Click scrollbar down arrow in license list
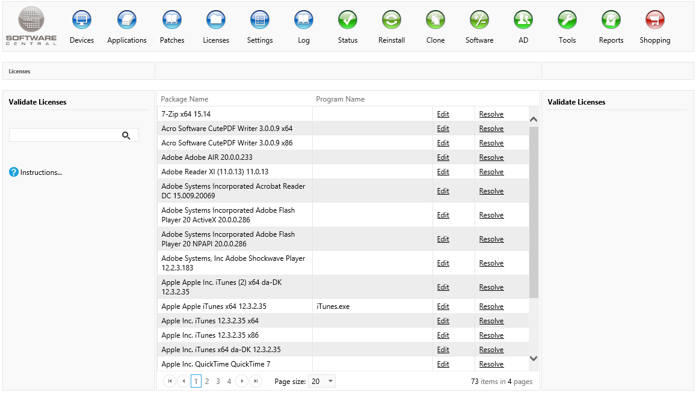696x393 pixels. pyautogui.click(x=533, y=358)
